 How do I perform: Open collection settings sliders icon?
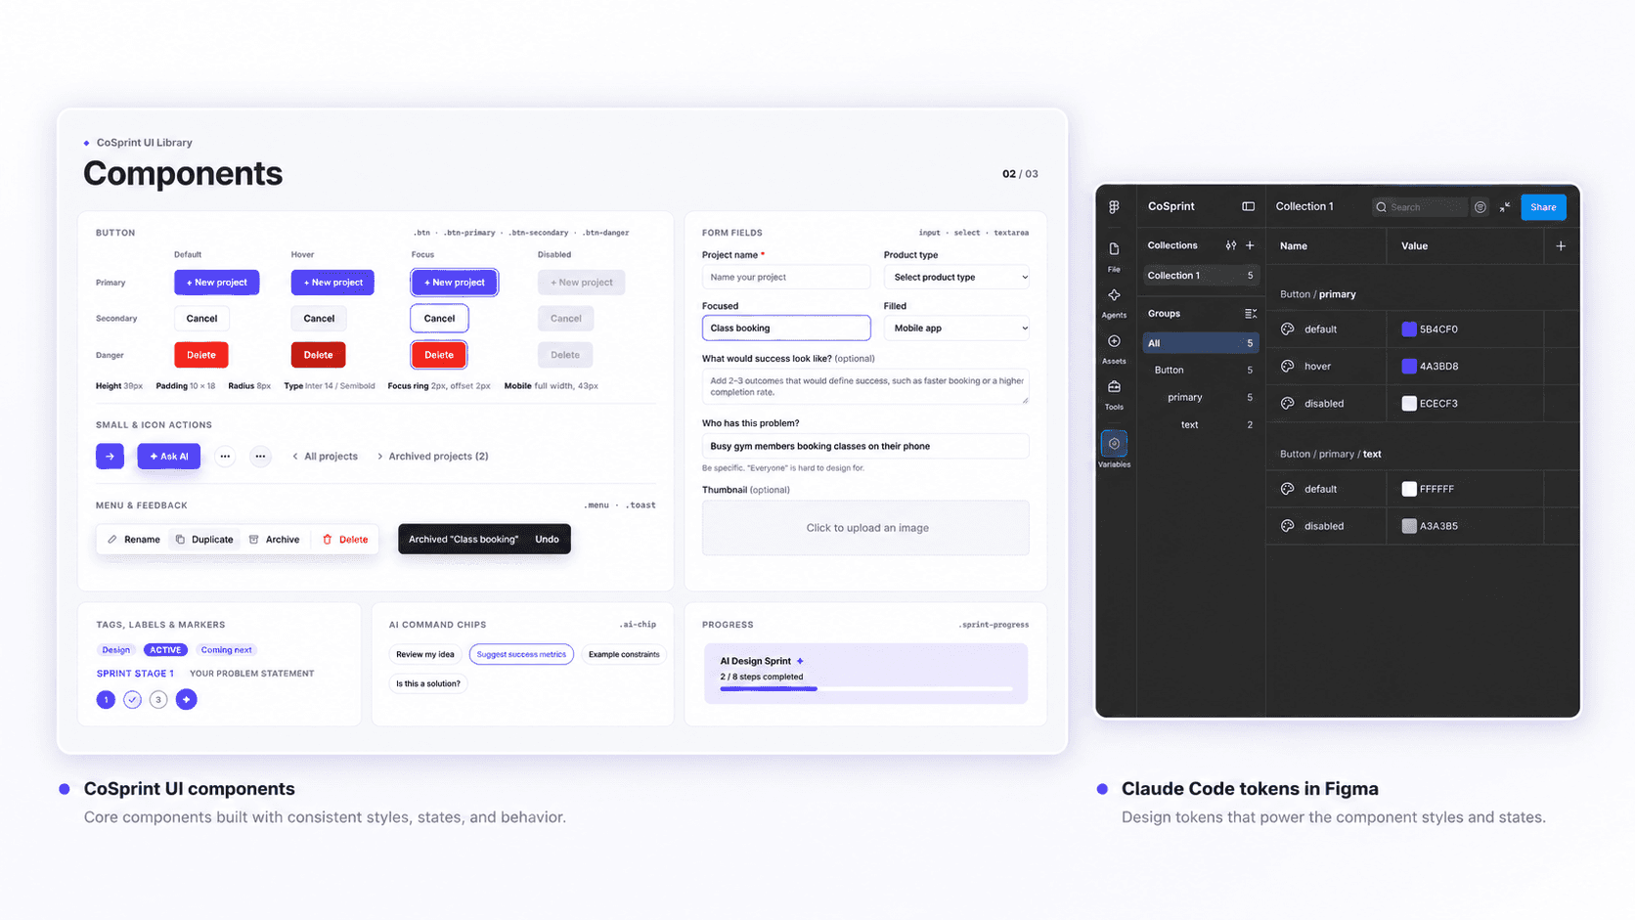click(1231, 245)
